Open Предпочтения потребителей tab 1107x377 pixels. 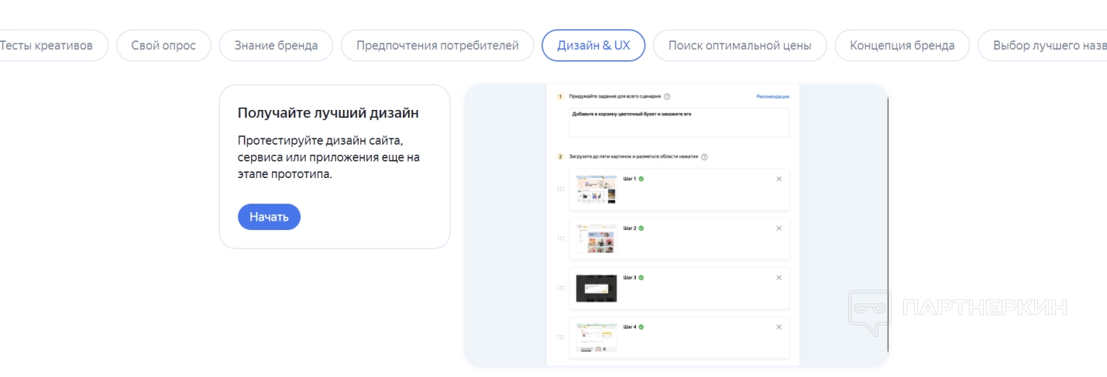click(x=437, y=46)
